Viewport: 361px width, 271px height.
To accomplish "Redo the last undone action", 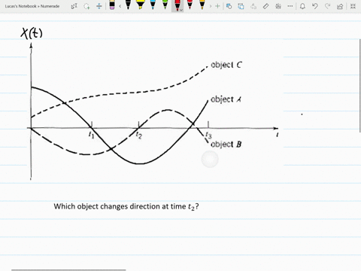I will pyautogui.click(x=327, y=6).
